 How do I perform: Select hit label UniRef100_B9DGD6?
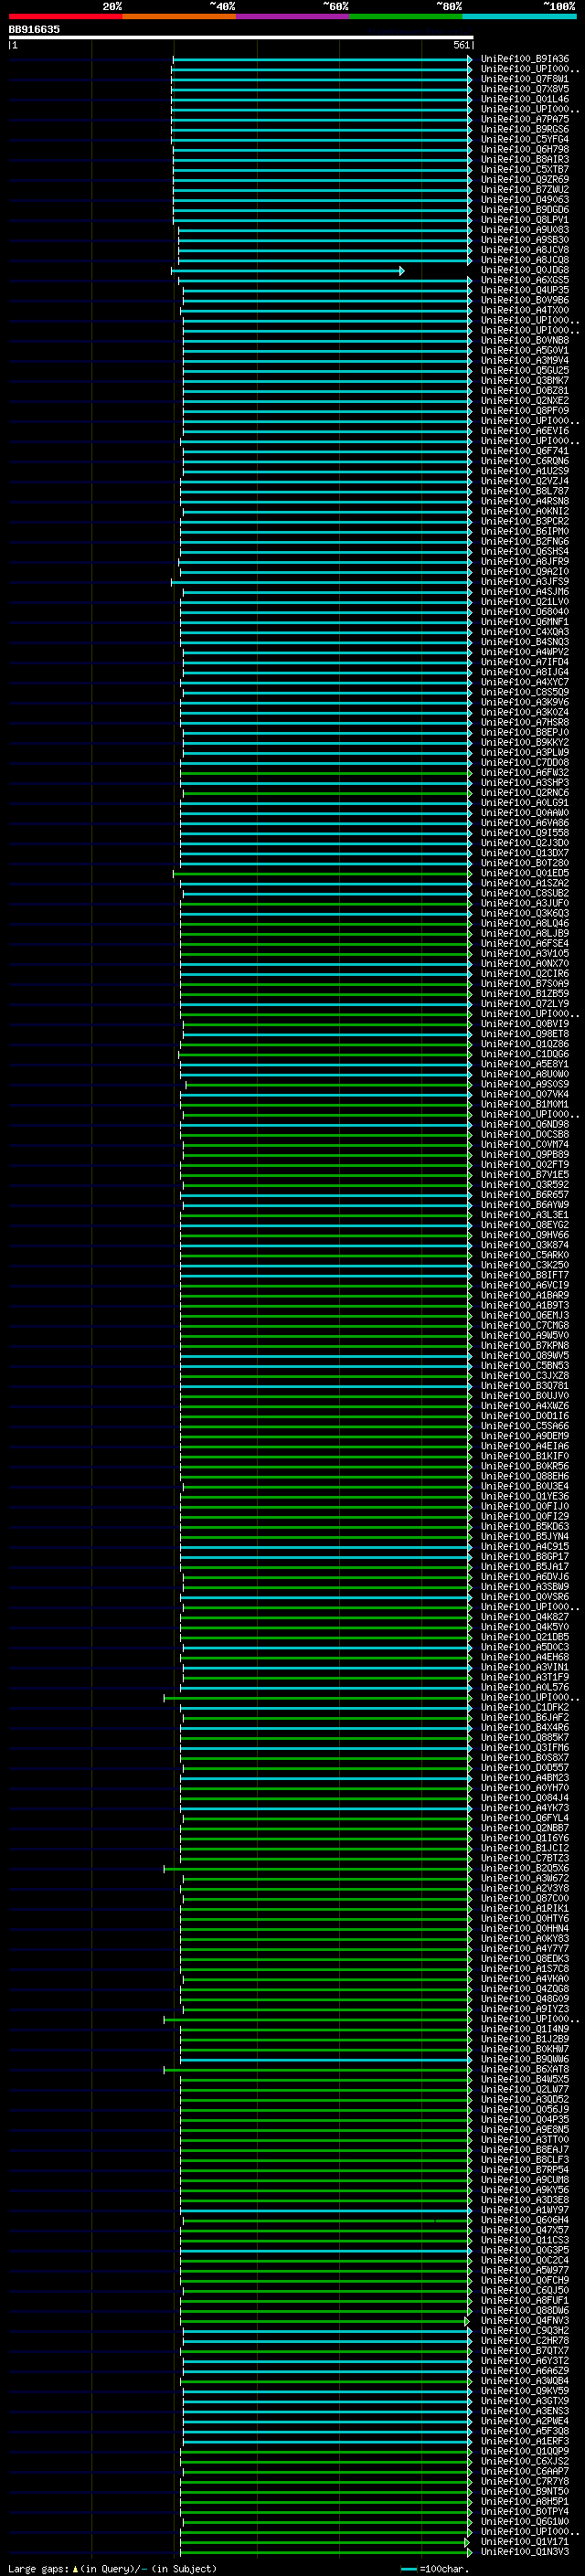[525, 210]
